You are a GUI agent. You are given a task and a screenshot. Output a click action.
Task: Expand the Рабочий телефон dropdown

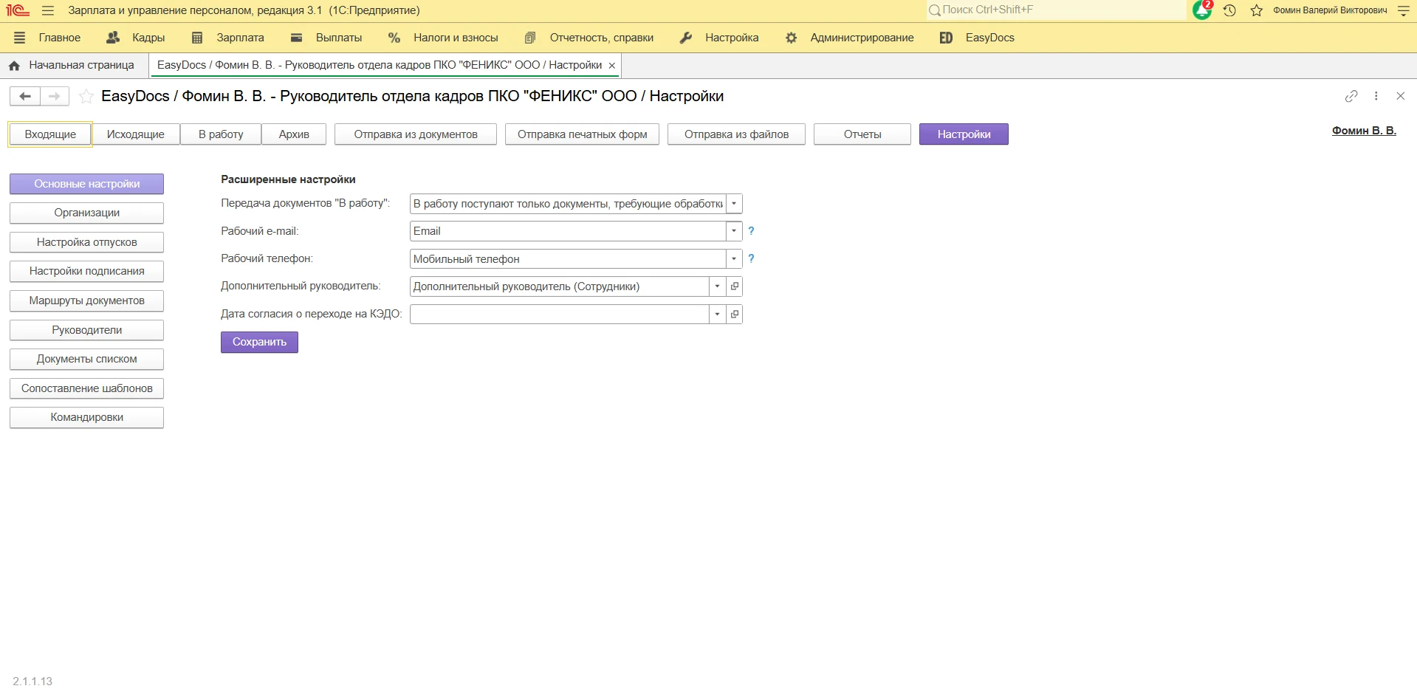point(734,259)
